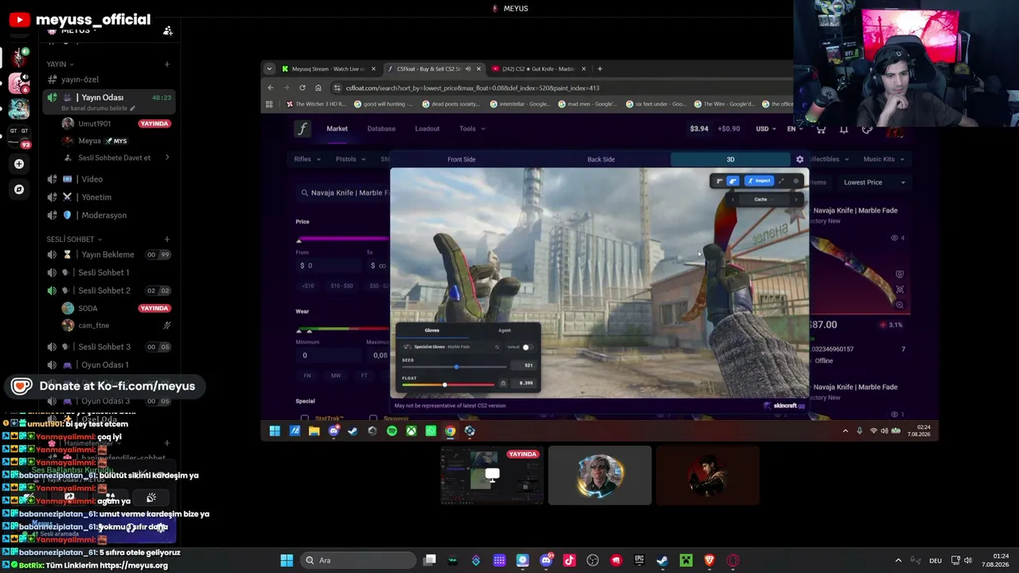Expand the 3D viewer to fullscreen
Image resolution: width=1019 pixels, height=573 pixels.
(x=781, y=181)
